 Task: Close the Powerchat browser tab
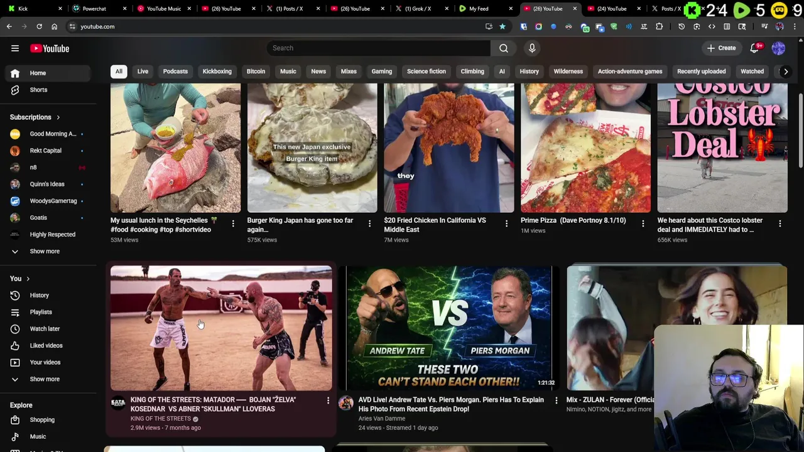tap(125, 9)
